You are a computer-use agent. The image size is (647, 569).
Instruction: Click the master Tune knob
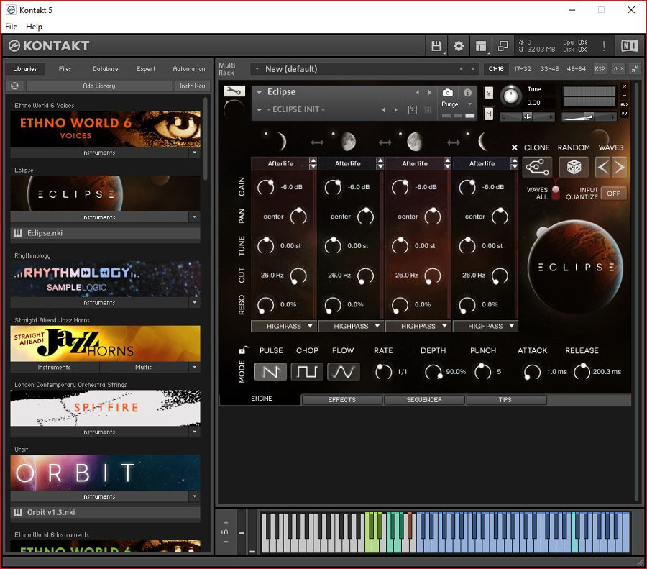point(511,96)
